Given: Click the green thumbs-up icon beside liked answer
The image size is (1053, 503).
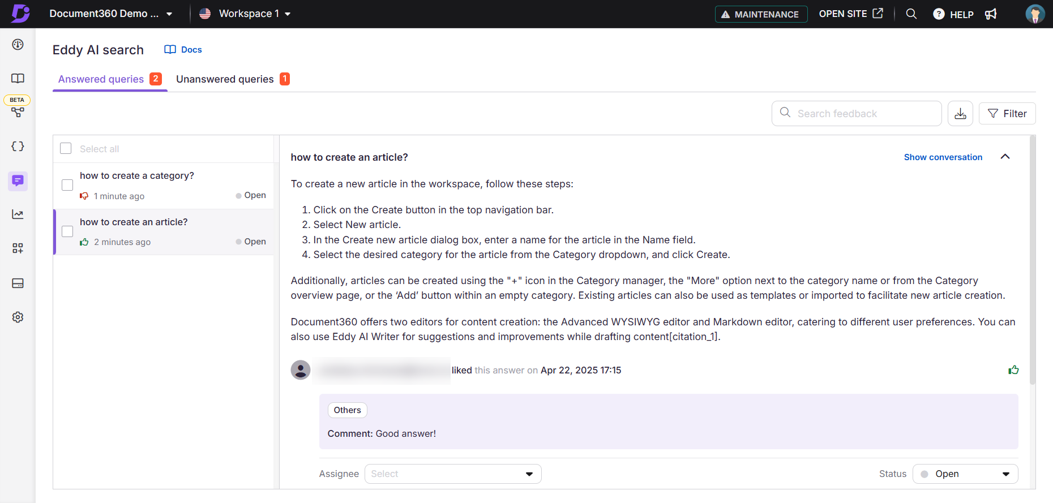Looking at the screenshot, I should [1013, 370].
